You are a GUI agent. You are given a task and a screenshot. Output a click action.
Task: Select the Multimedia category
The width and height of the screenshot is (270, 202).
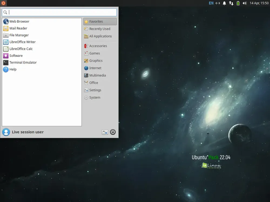coord(100,75)
